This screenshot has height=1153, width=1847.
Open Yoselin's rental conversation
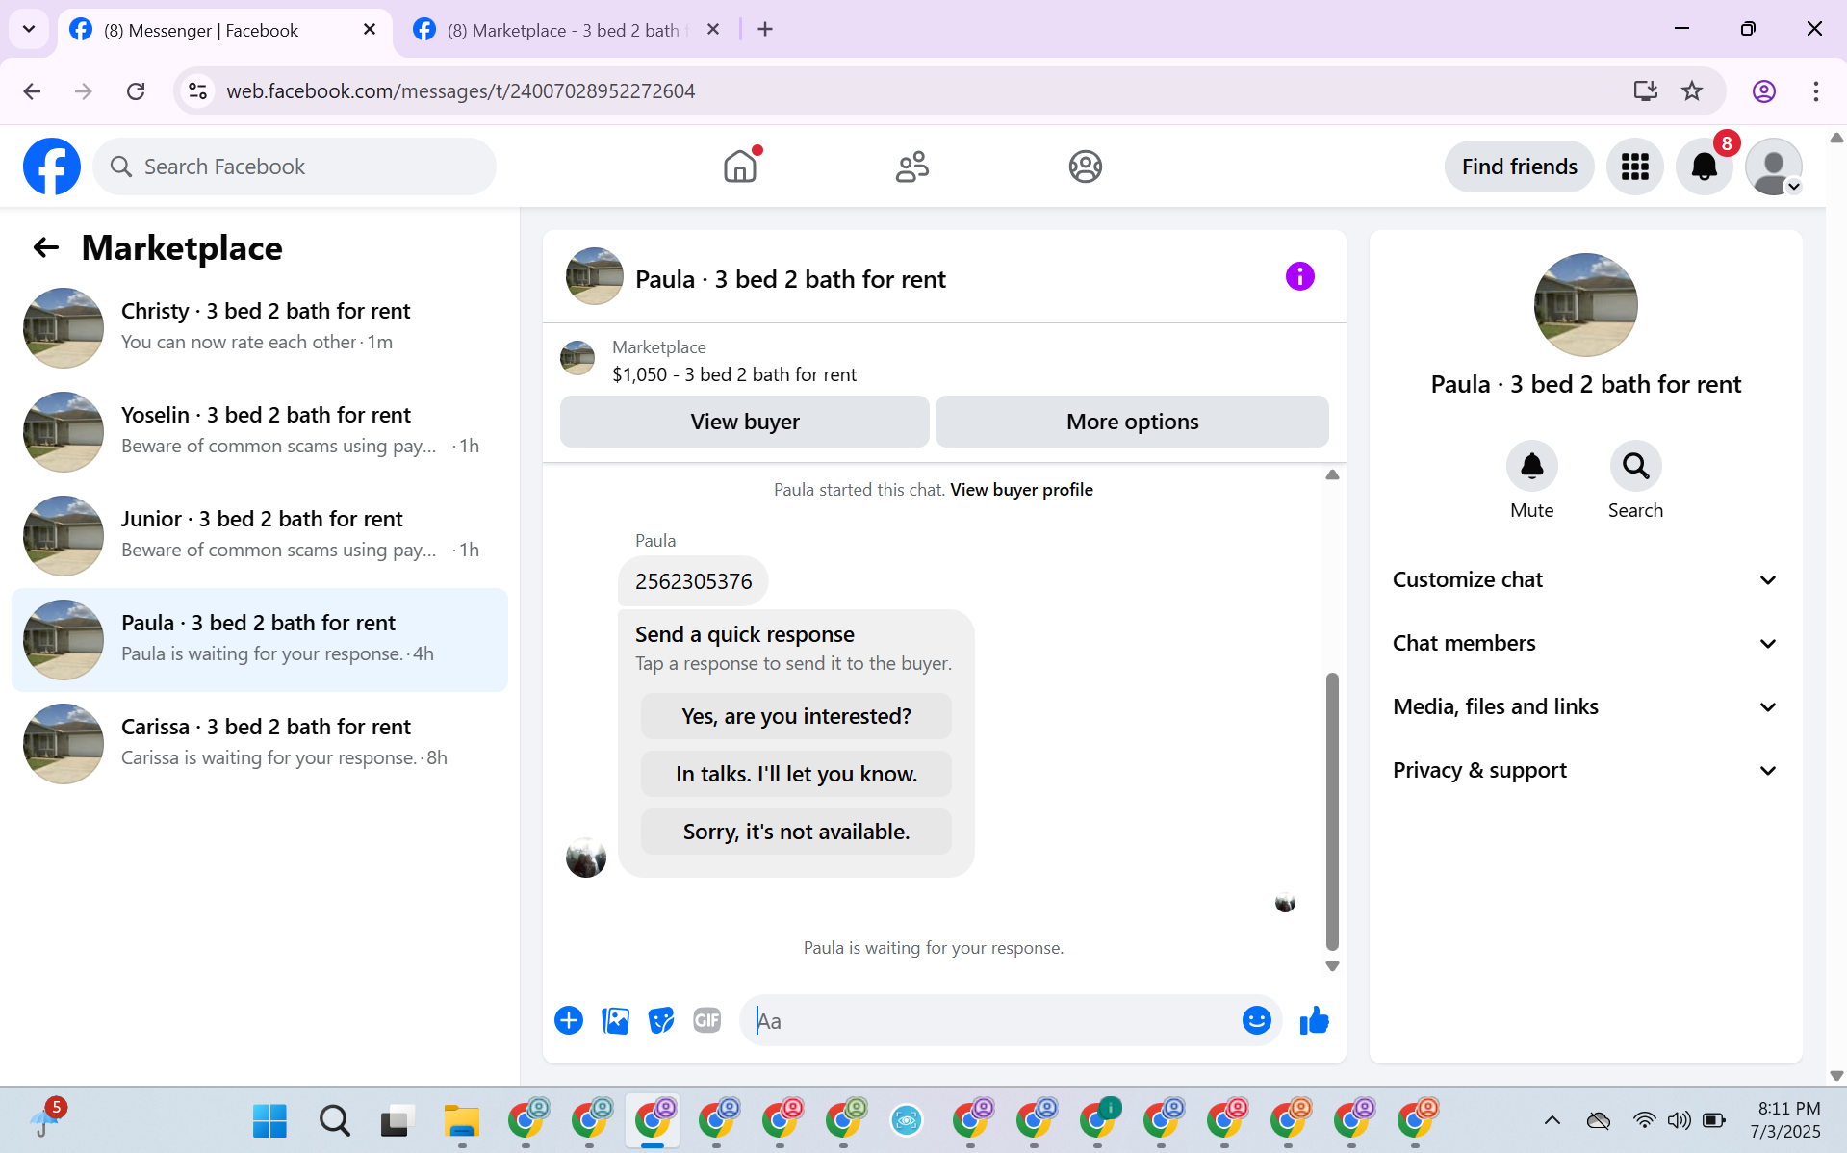click(260, 431)
